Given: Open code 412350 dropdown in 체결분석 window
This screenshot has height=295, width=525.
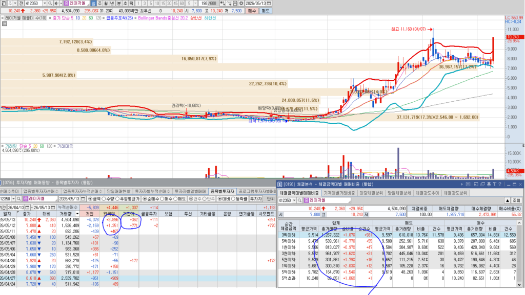Looking at the screenshot, I should [x=294, y=200].
